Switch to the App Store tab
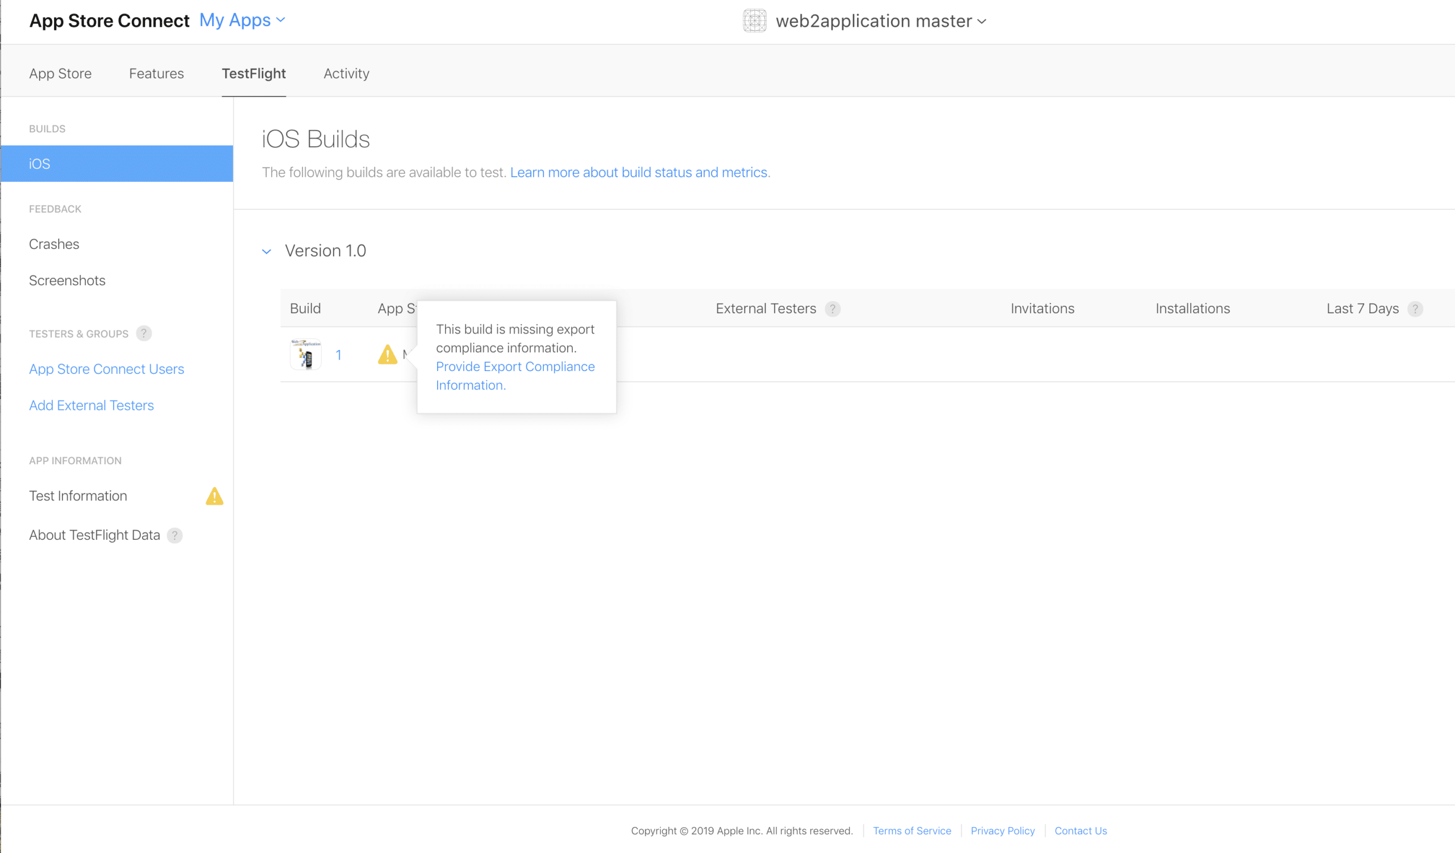The image size is (1455, 853). click(x=60, y=73)
